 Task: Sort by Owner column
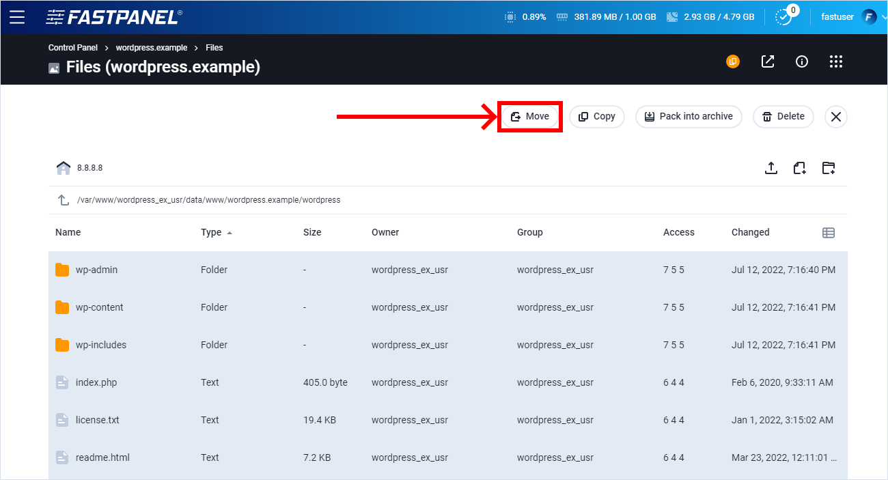tap(385, 232)
